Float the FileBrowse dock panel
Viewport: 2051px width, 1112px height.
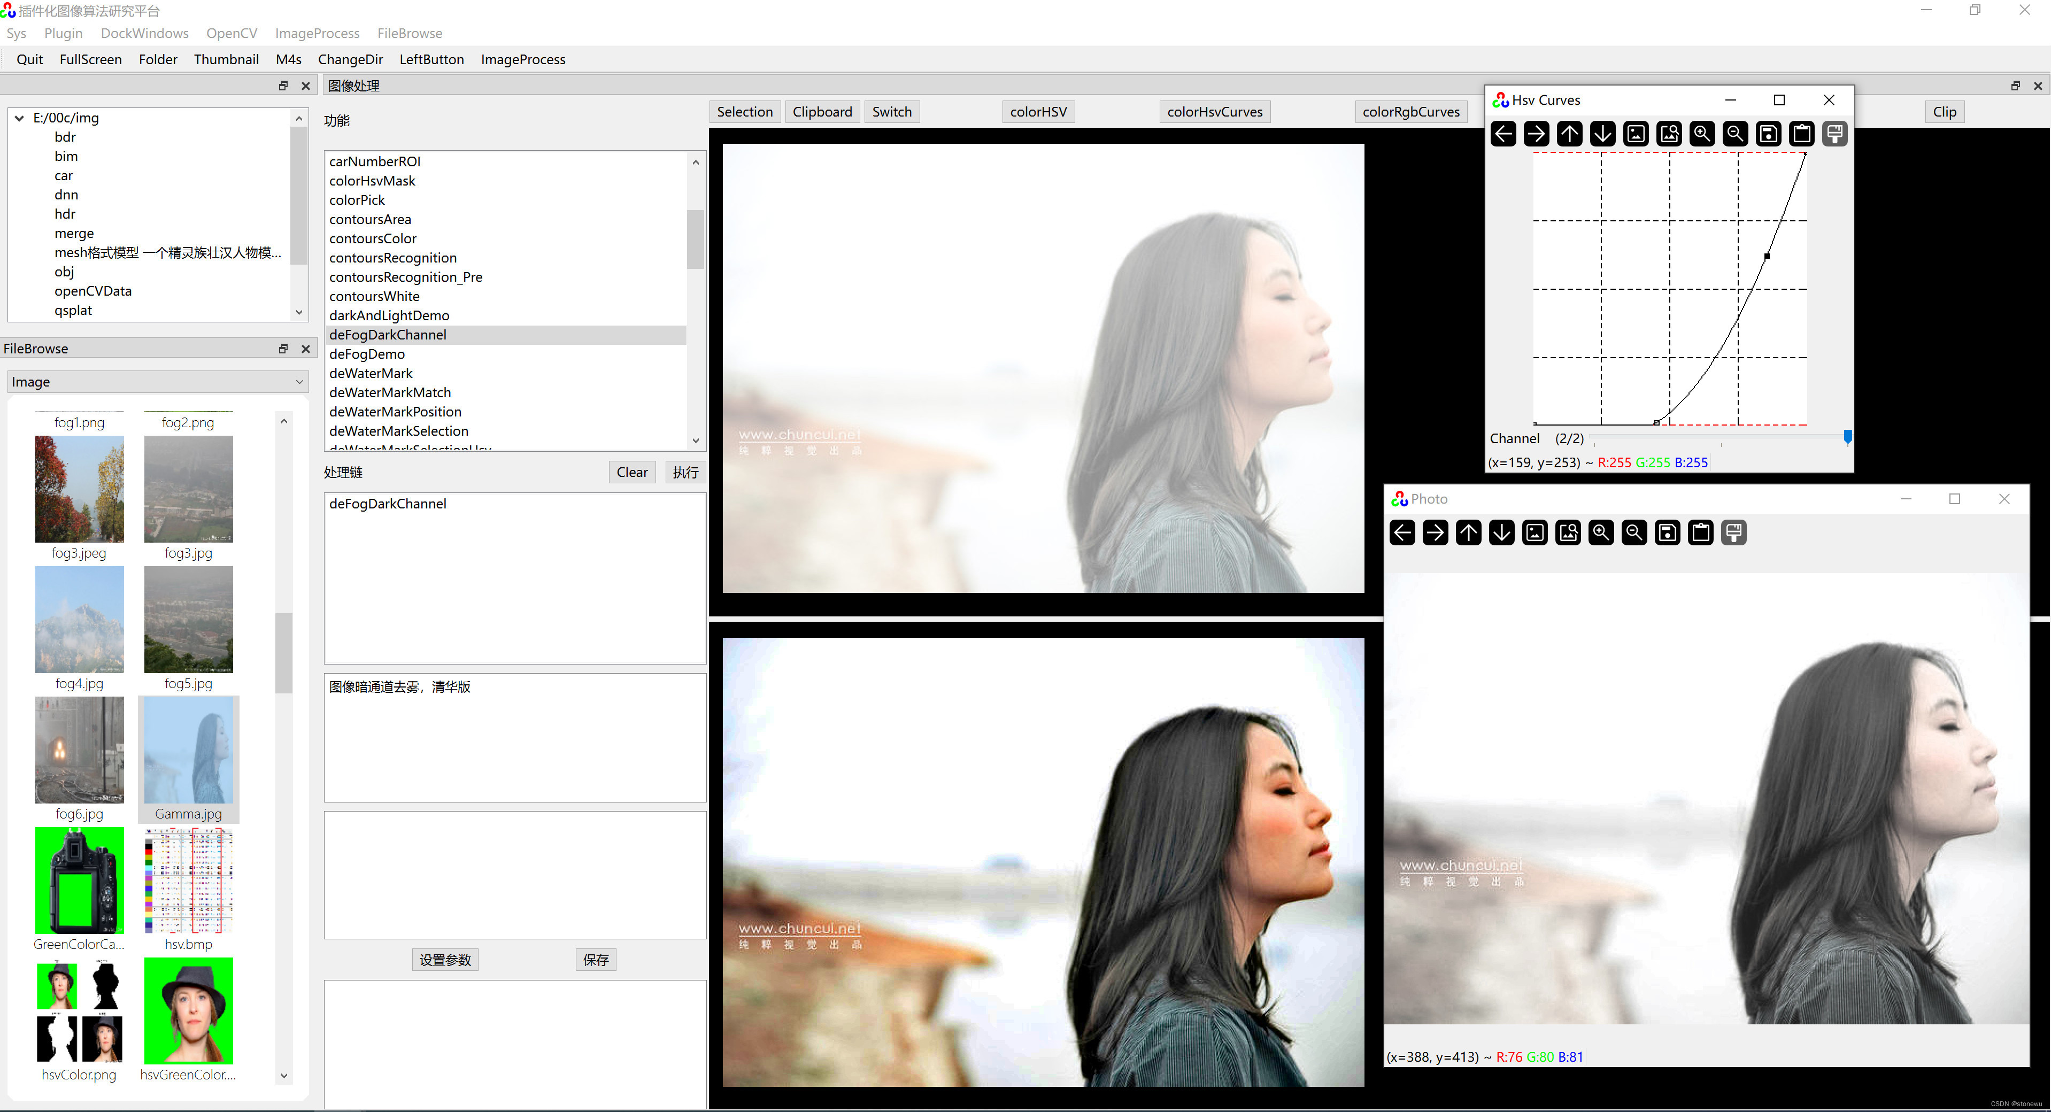tap(283, 349)
